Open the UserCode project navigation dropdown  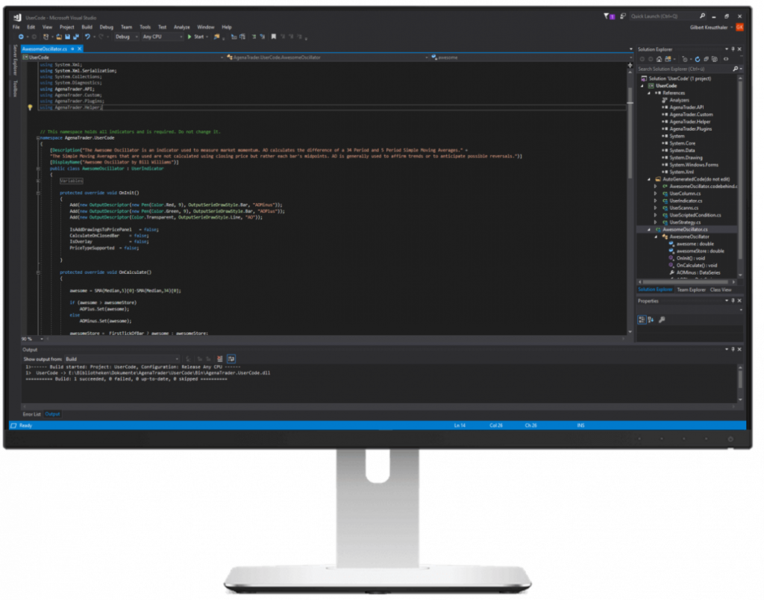(123, 57)
